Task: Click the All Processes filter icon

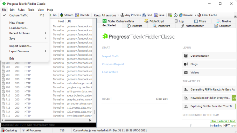Action: pos(24,130)
